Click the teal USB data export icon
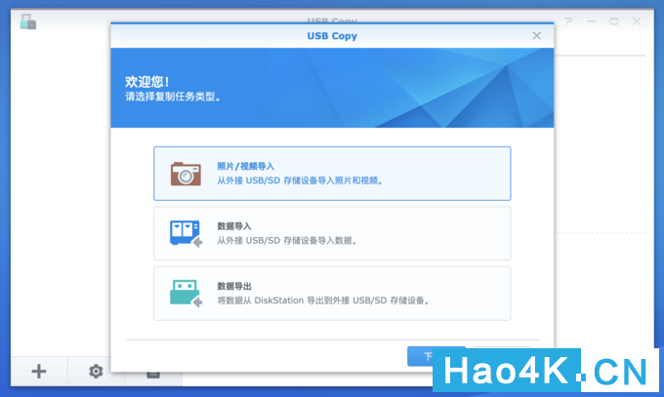Viewport: 664px width, 397px height. (186, 294)
